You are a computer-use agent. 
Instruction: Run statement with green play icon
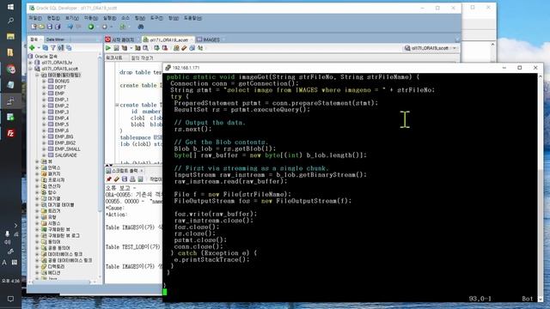point(108,48)
